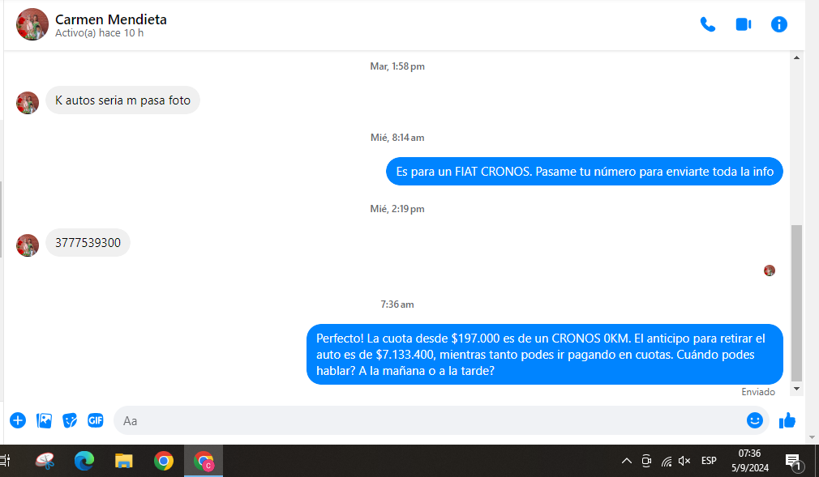This screenshot has height=477, width=819.
Task: Click the 'Activo(a) hace 10 h' status
Action: tap(99, 33)
